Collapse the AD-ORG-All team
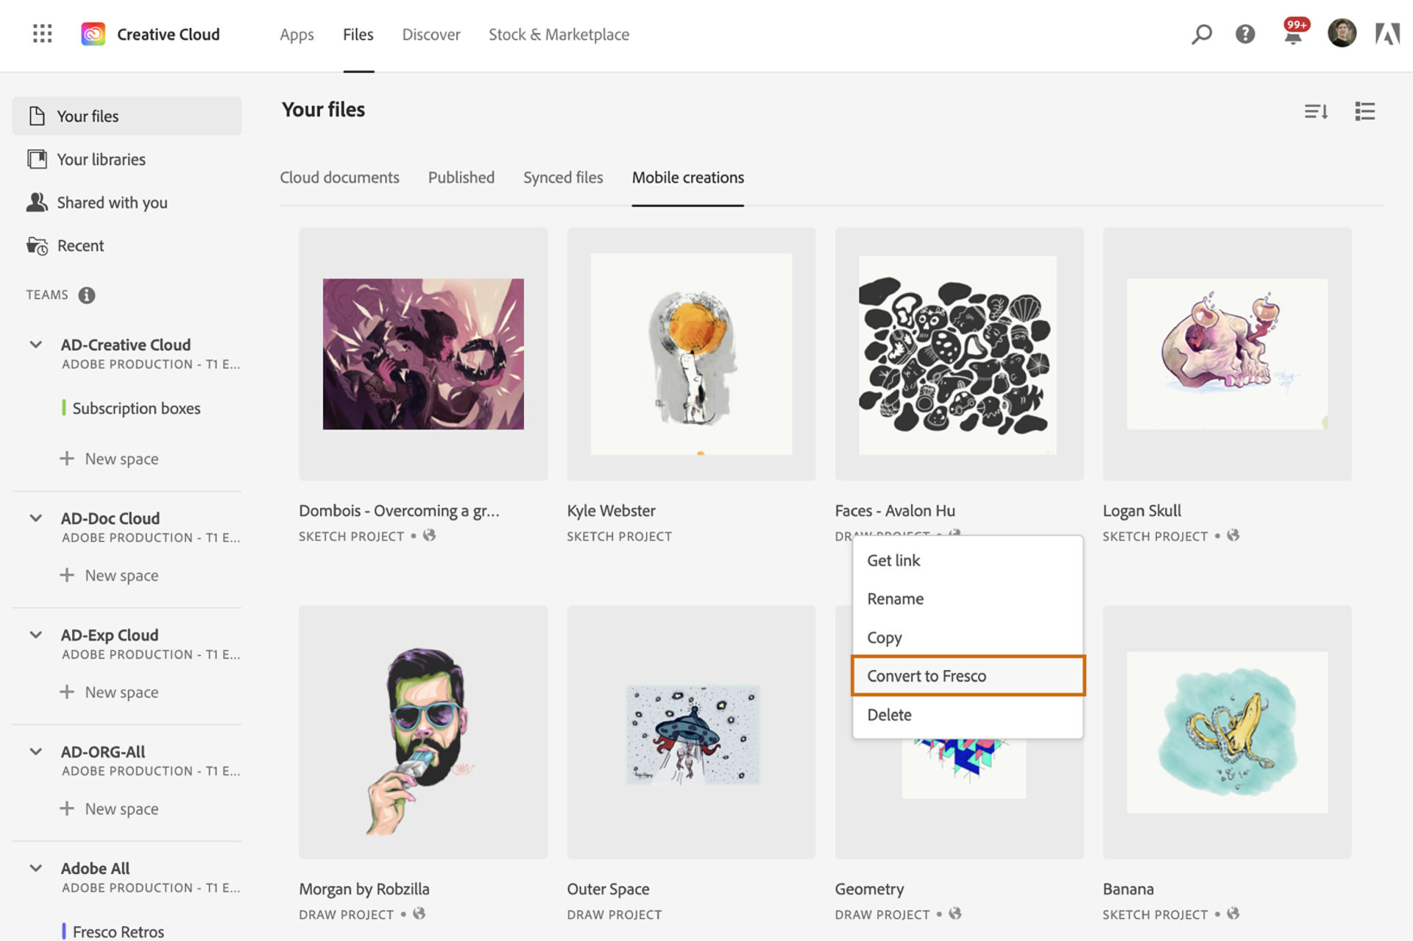 click(35, 752)
